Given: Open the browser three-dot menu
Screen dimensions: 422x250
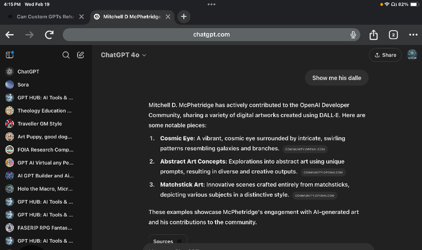Looking at the screenshot, I should tap(413, 35).
